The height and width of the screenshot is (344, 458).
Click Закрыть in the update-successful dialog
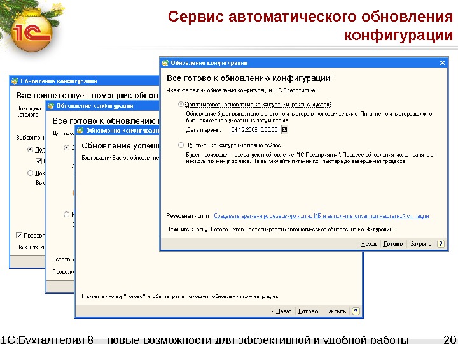[335, 312]
